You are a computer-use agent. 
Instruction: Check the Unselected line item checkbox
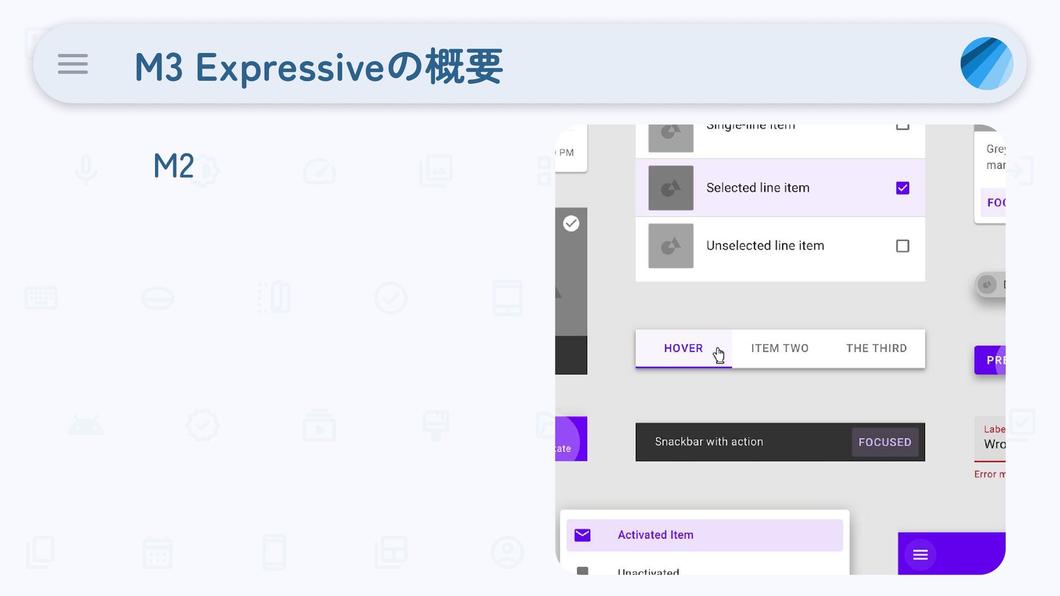[x=903, y=246]
